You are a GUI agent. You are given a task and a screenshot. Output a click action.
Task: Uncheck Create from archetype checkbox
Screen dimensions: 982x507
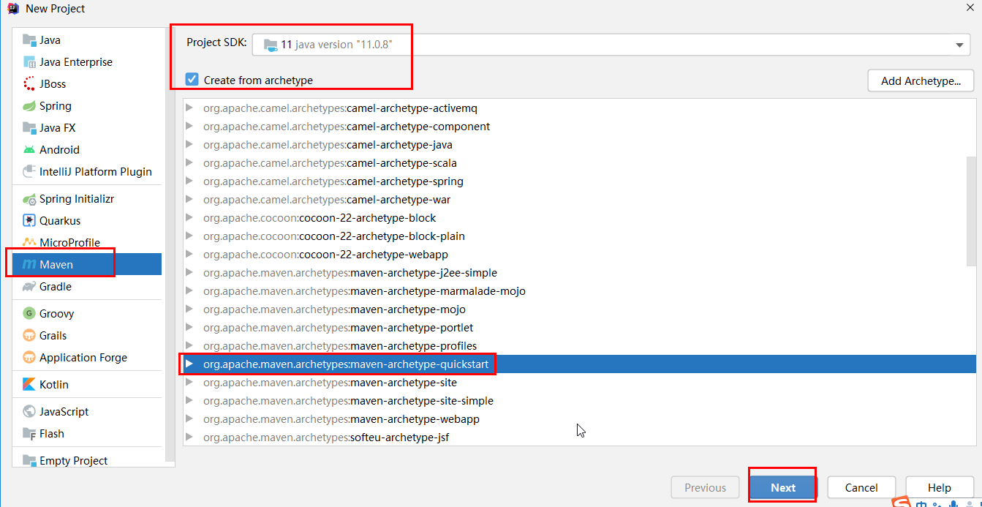[192, 80]
